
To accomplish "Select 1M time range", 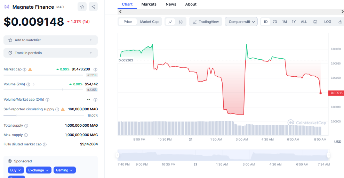I will (x=285, y=22).
